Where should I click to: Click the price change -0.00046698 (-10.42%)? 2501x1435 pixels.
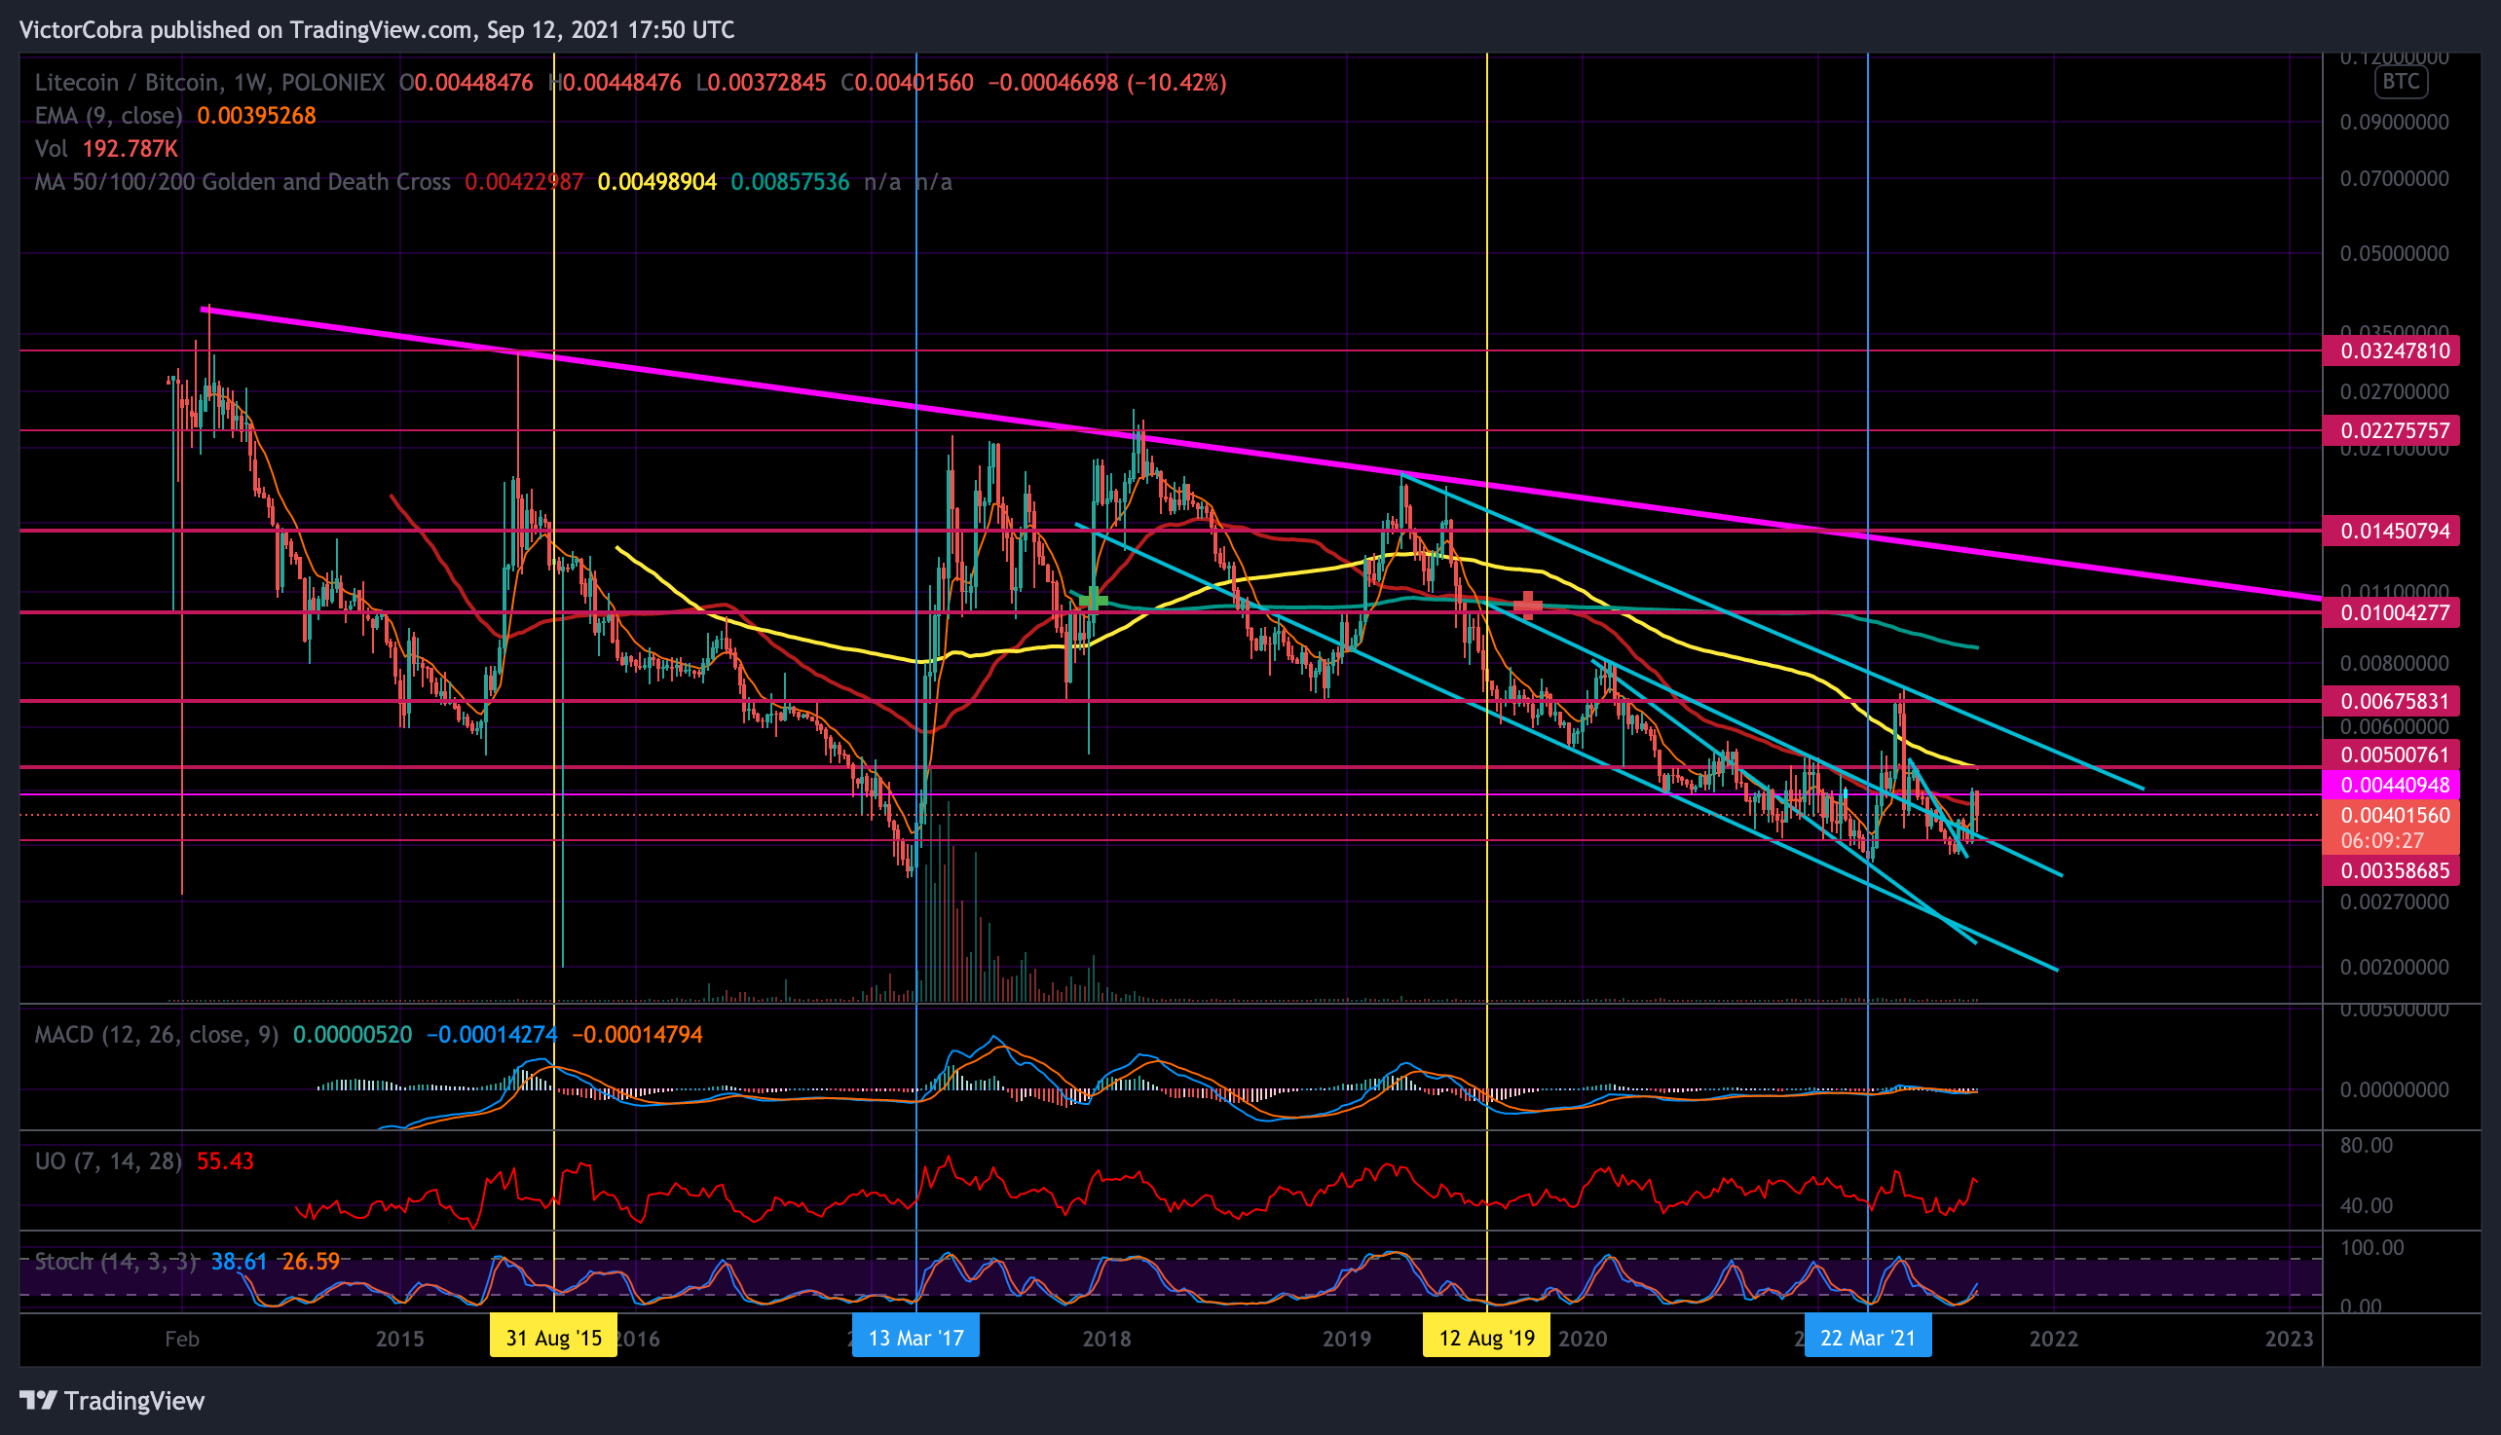point(1107,82)
